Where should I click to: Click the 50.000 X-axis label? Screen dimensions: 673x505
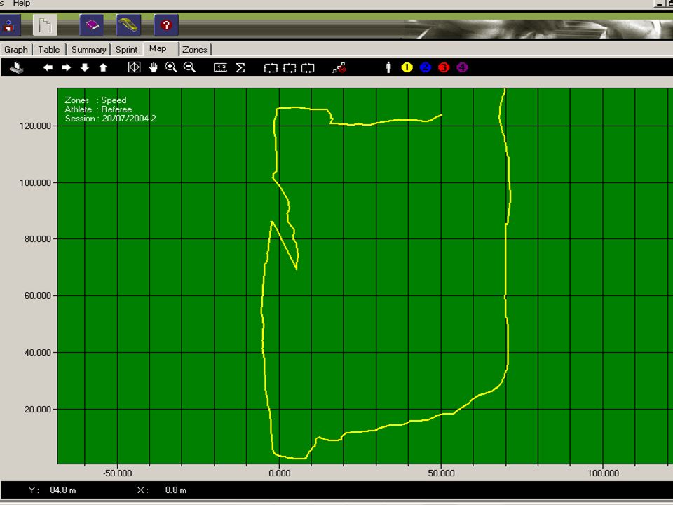441,473
